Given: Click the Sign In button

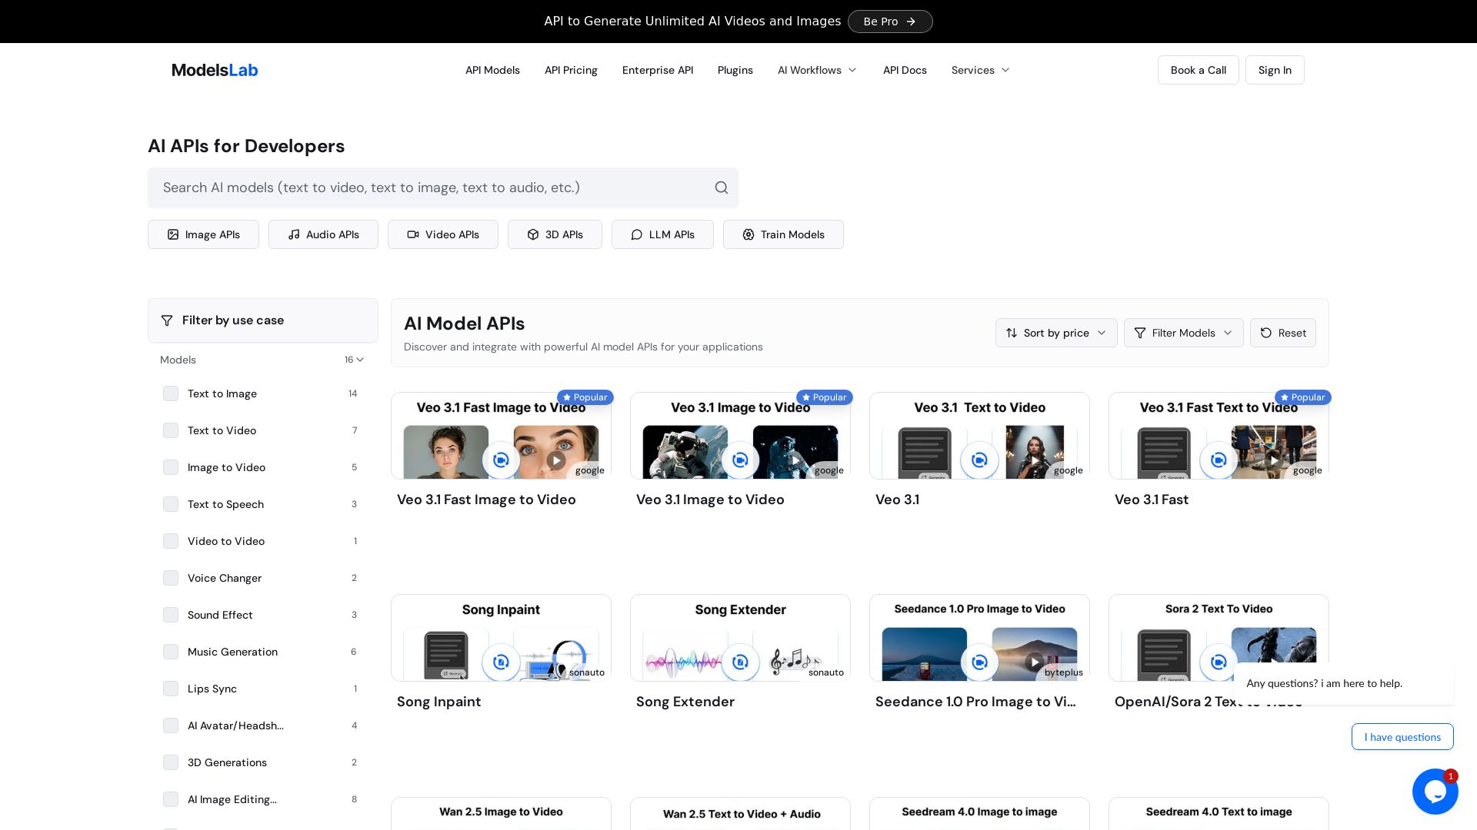Looking at the screenshot, I should point(1274,70).
